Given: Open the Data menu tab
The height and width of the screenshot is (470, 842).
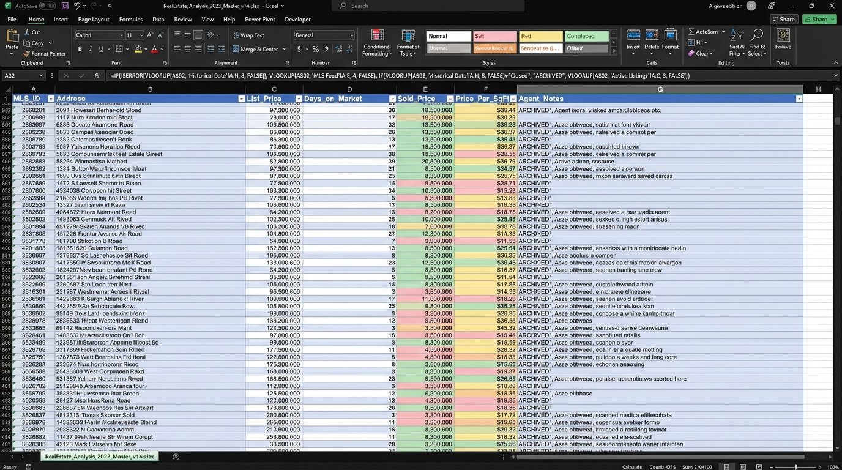Looking at the screenshot, I should coord(158,19).
